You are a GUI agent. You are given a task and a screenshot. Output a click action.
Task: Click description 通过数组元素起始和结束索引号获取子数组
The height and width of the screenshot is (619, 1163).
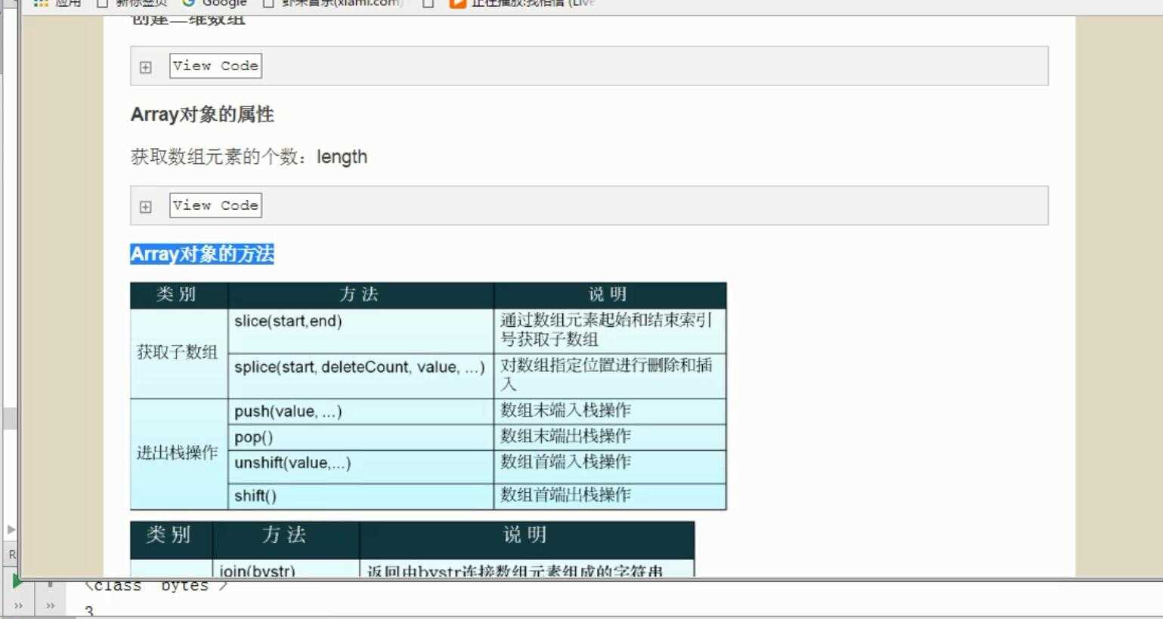pyautogui.click(x=606, y=330)
